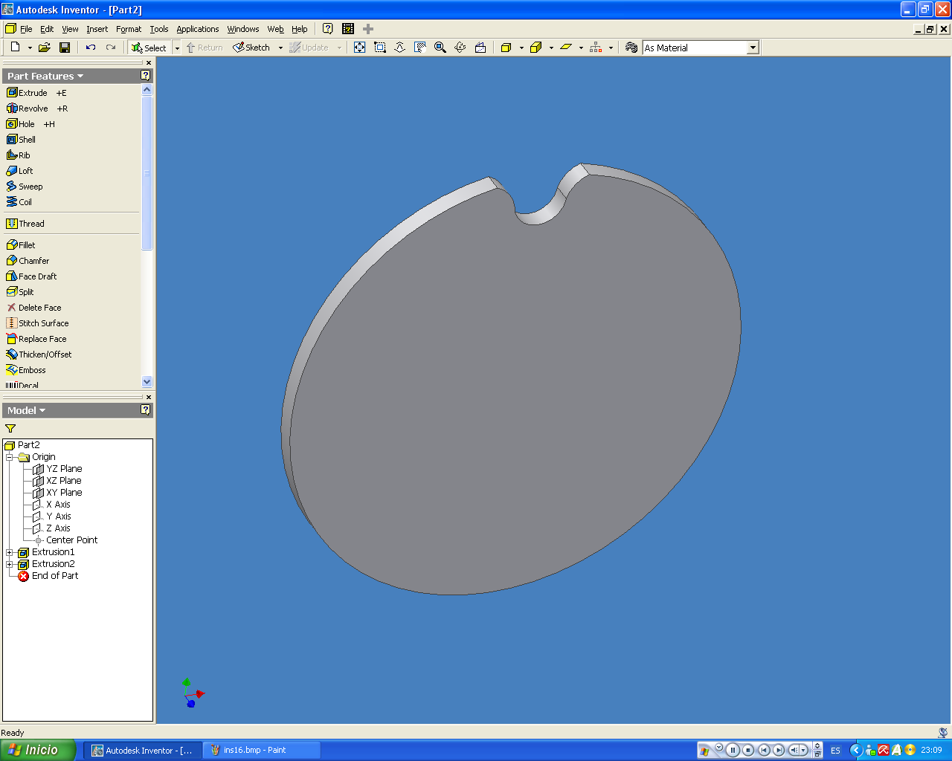Image resolution: width=952 pixels, height=761 pixels.
Task: Open the Edit menu
Action: click(47, 29)
